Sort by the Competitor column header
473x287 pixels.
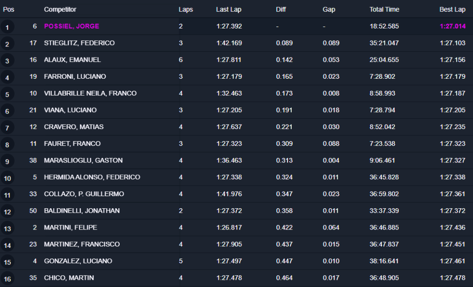(x=60, y=10)
